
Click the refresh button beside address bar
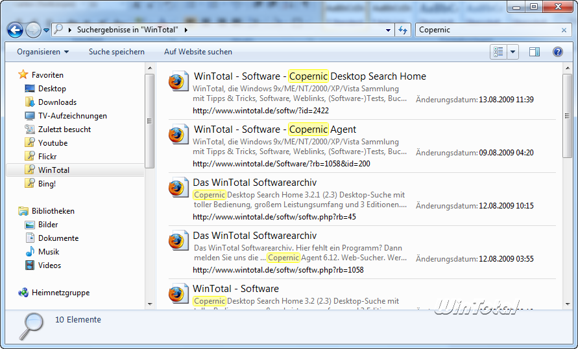tap(403, 30)
